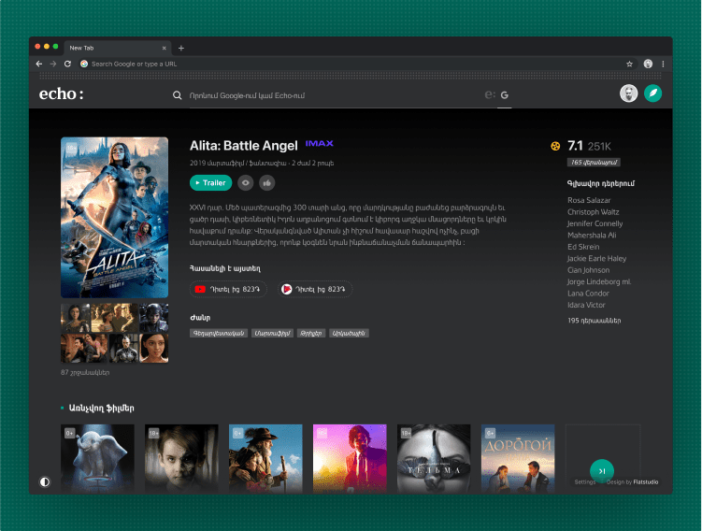Screen dimensions: 702x531
Task: Open a new browser tab
Action: [x=181, y=48]
